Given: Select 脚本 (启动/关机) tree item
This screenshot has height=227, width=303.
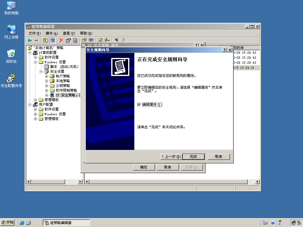Looking at the screenshot, I should tap(64, 67).
